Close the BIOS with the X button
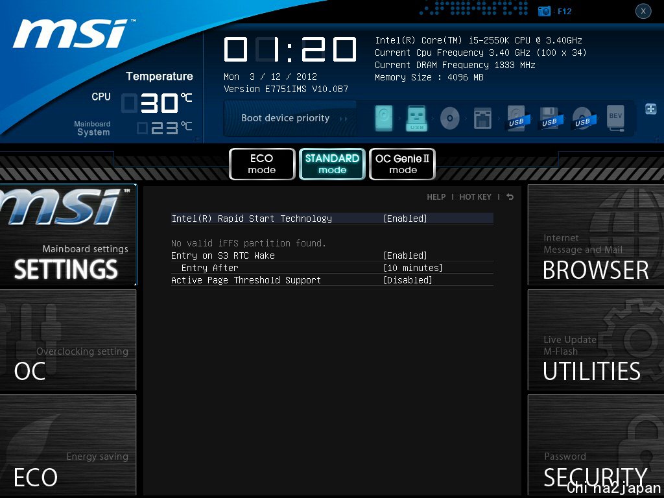The width and height of the screenshot is (664, 498). point(643,11)
